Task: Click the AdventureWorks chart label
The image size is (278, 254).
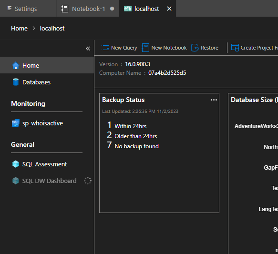Action: [256, 126]
